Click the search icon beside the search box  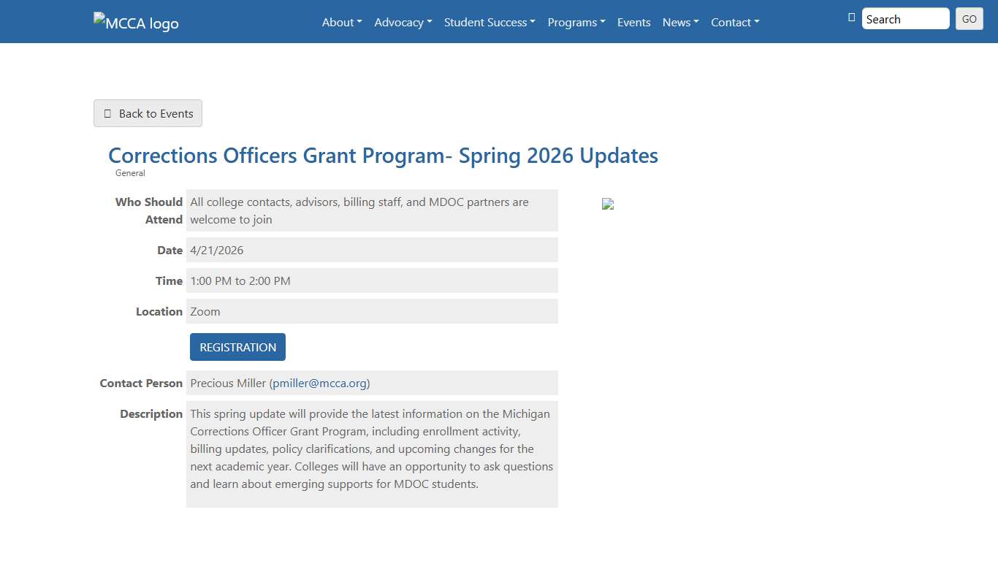[850, 18]
